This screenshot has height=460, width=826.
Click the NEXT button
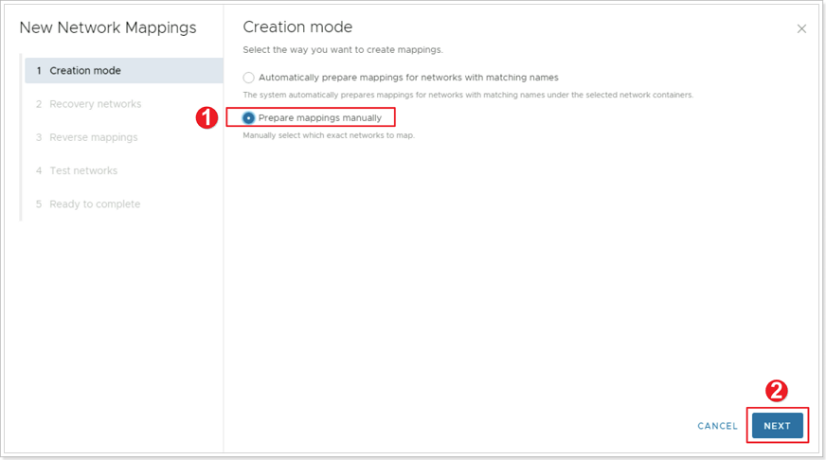(x=778, y=426)
